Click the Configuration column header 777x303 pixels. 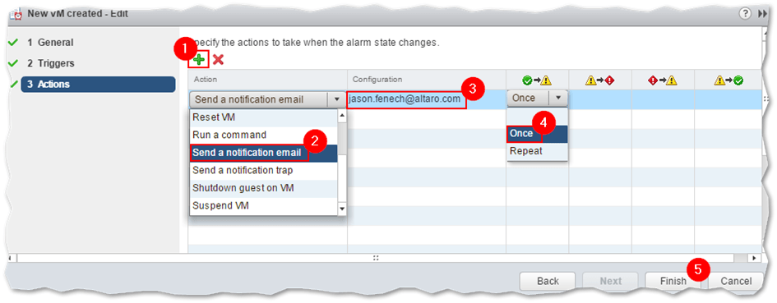tap(427, 79)
